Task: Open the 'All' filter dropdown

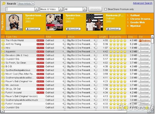Action: (x=85, y=9)
